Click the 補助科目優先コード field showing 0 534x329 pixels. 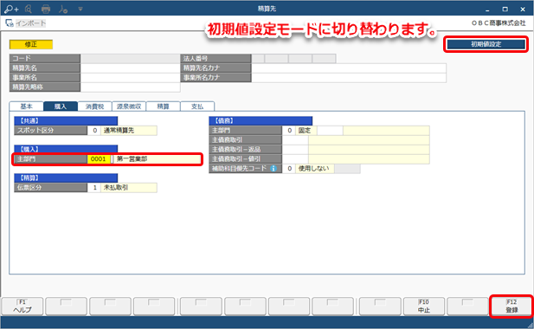[289, 169]
